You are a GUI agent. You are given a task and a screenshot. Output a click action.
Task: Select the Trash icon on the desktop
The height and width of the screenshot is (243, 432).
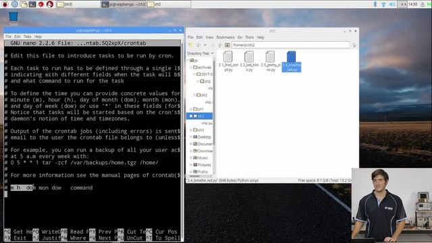[13, 18]
